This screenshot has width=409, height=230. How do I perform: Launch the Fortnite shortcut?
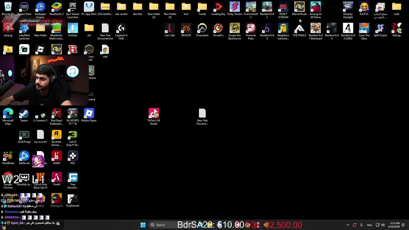click(x=73, y=30)
